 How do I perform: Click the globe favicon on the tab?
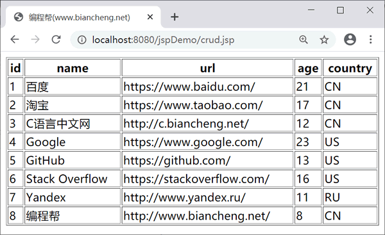pos(19,17)
